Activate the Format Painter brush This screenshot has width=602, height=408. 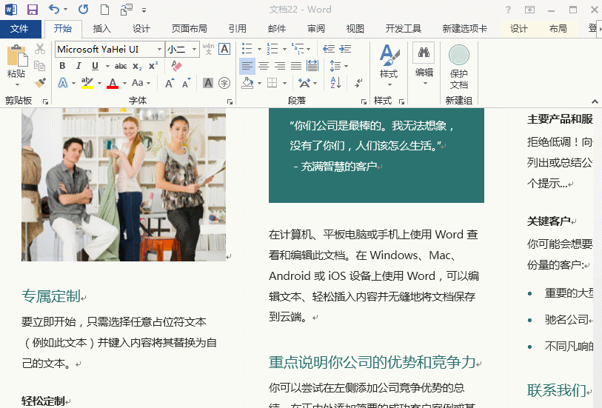[x=40, y=82]
